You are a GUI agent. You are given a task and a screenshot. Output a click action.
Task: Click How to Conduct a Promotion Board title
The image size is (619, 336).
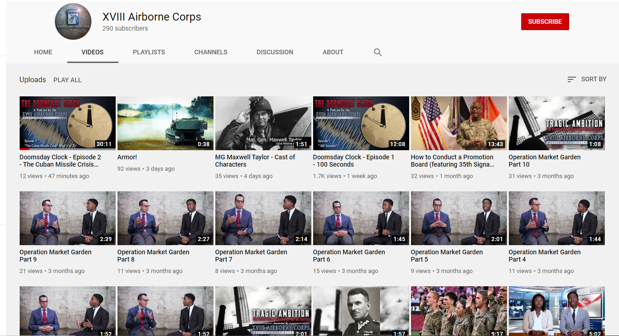[x=453, y=161]
